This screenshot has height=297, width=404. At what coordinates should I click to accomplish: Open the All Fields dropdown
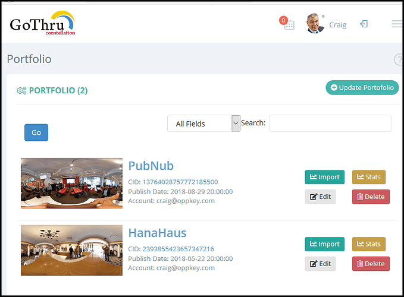[203, 124]
